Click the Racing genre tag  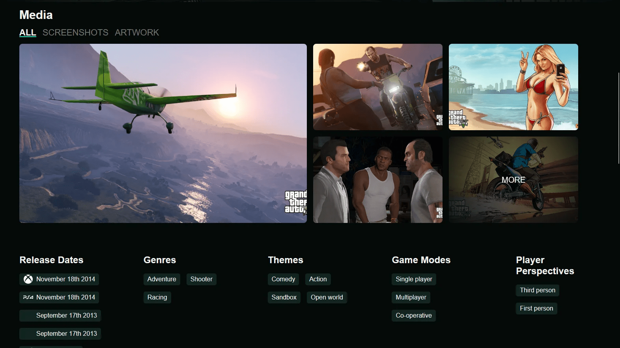[x=157, y=297]
